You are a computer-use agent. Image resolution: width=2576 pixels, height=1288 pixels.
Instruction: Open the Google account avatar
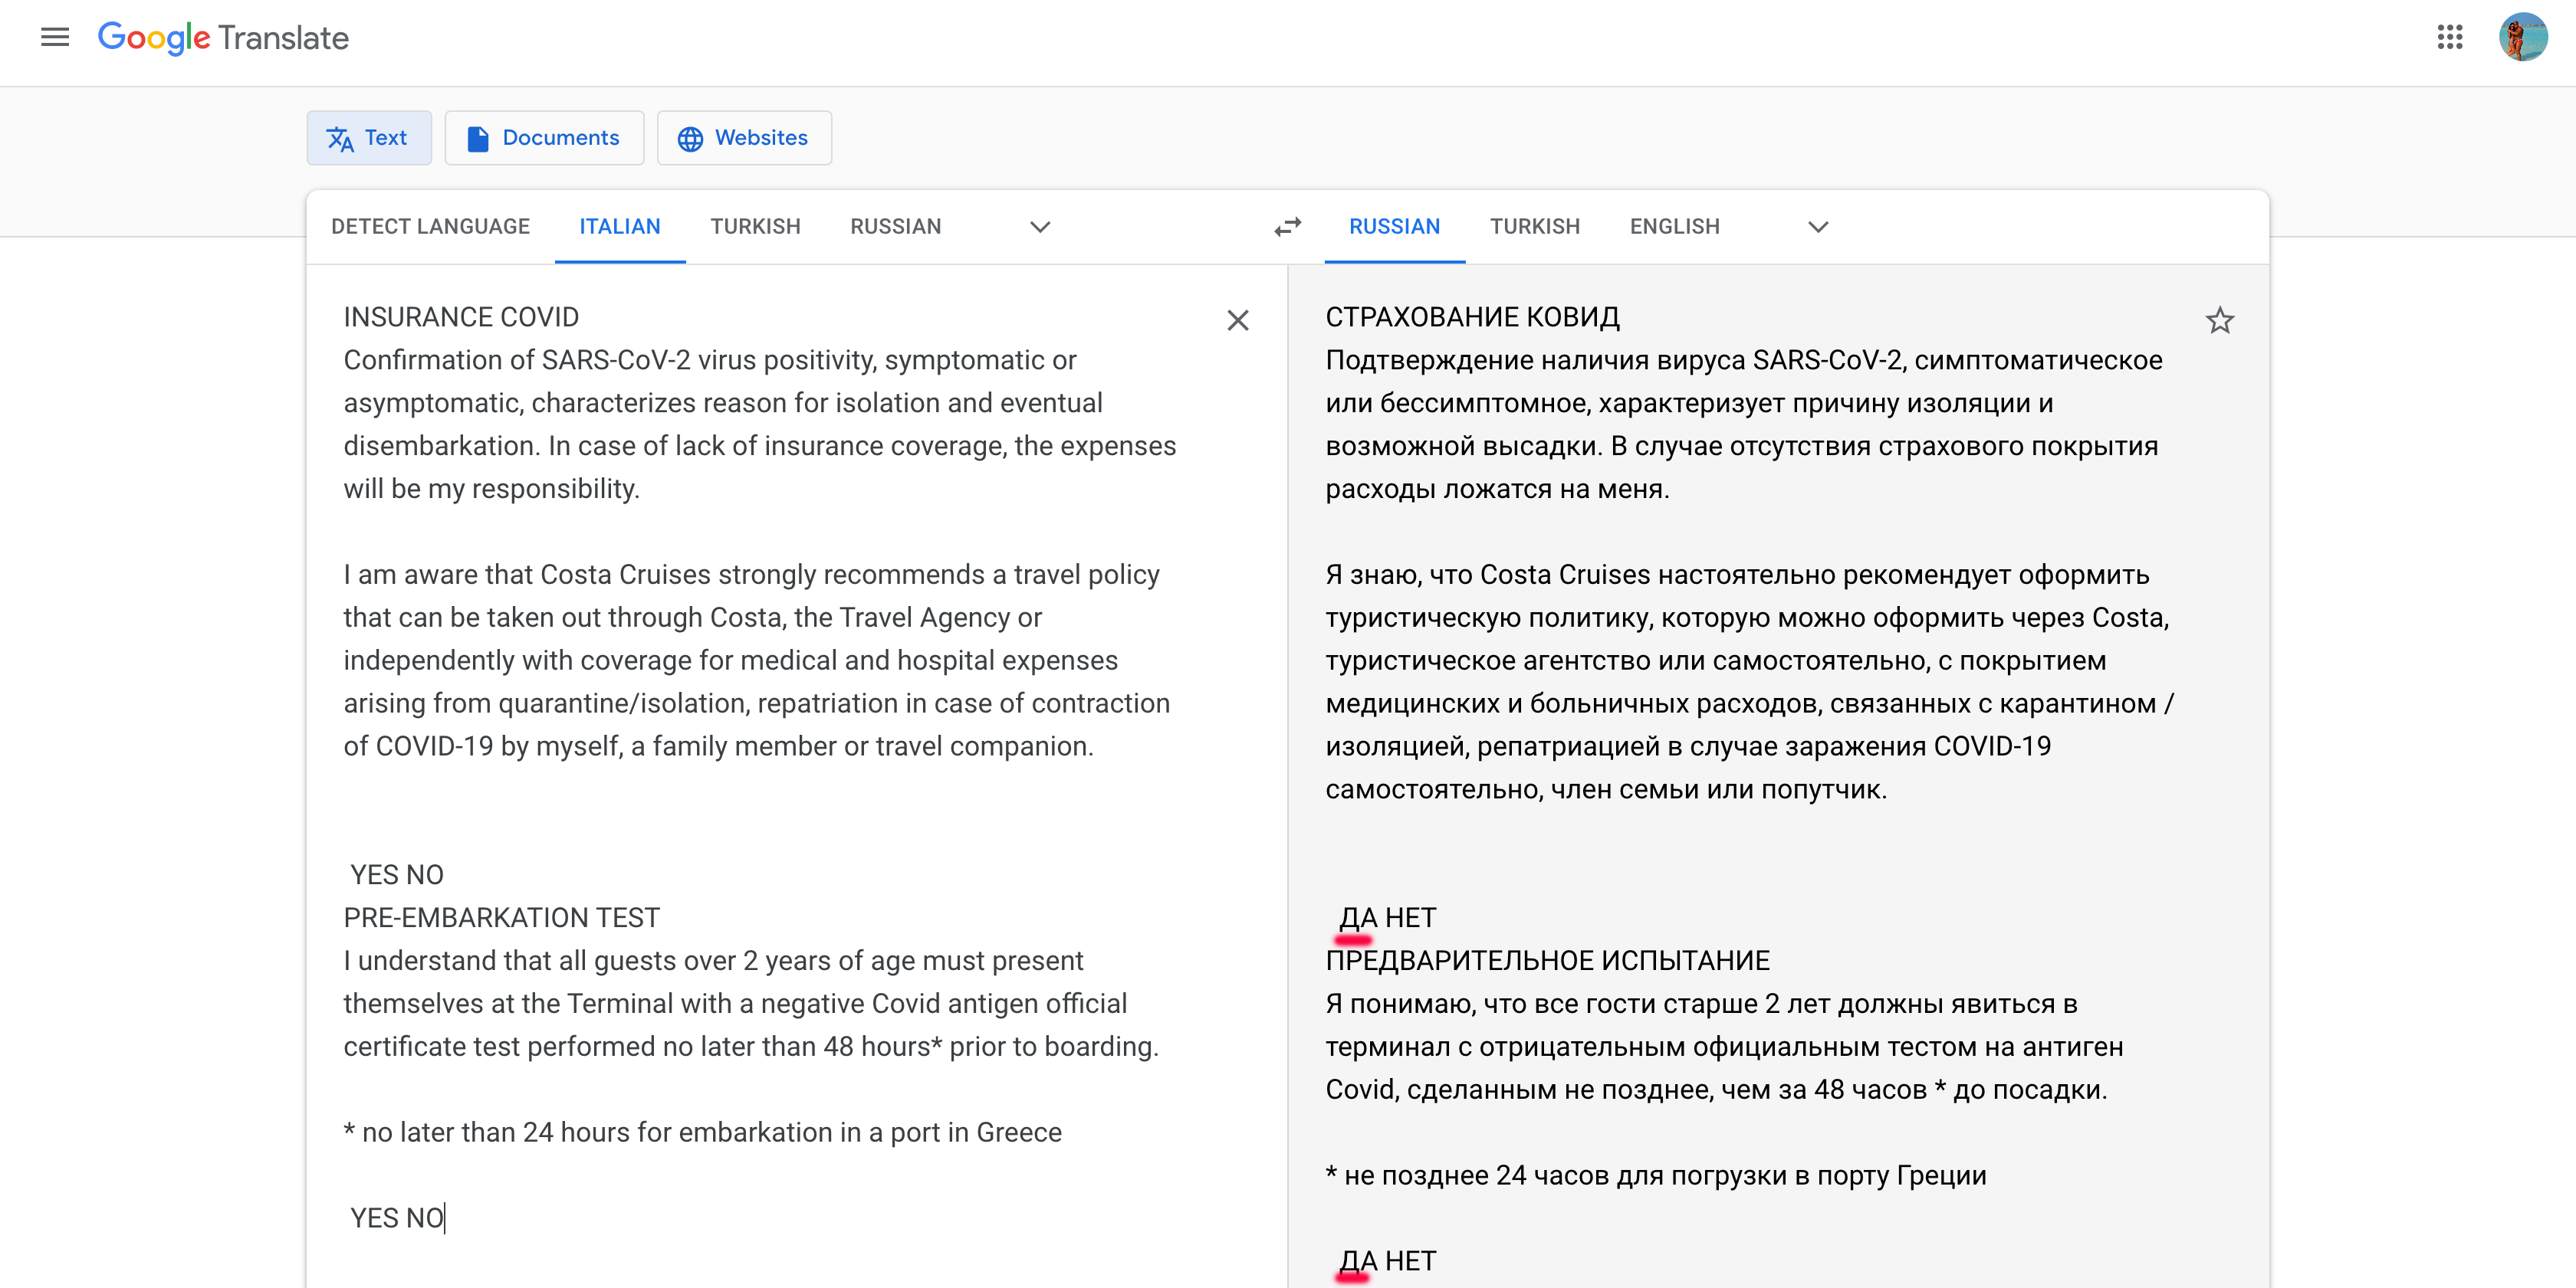(x=2523, y=38)
